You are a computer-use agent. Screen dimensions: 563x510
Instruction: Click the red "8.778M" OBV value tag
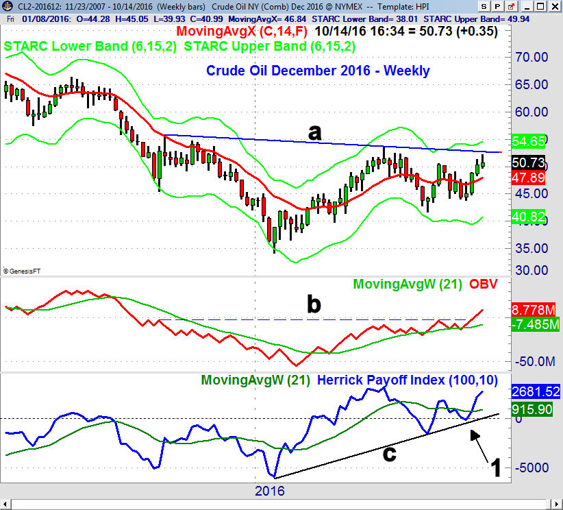[534, 310]
